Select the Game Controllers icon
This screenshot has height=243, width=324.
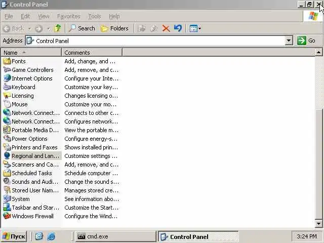tap(7, 70)
